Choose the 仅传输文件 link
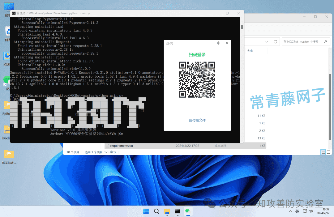Image resolution: width=334 pixels, height=217 pixels. click(x=197, y=120)
